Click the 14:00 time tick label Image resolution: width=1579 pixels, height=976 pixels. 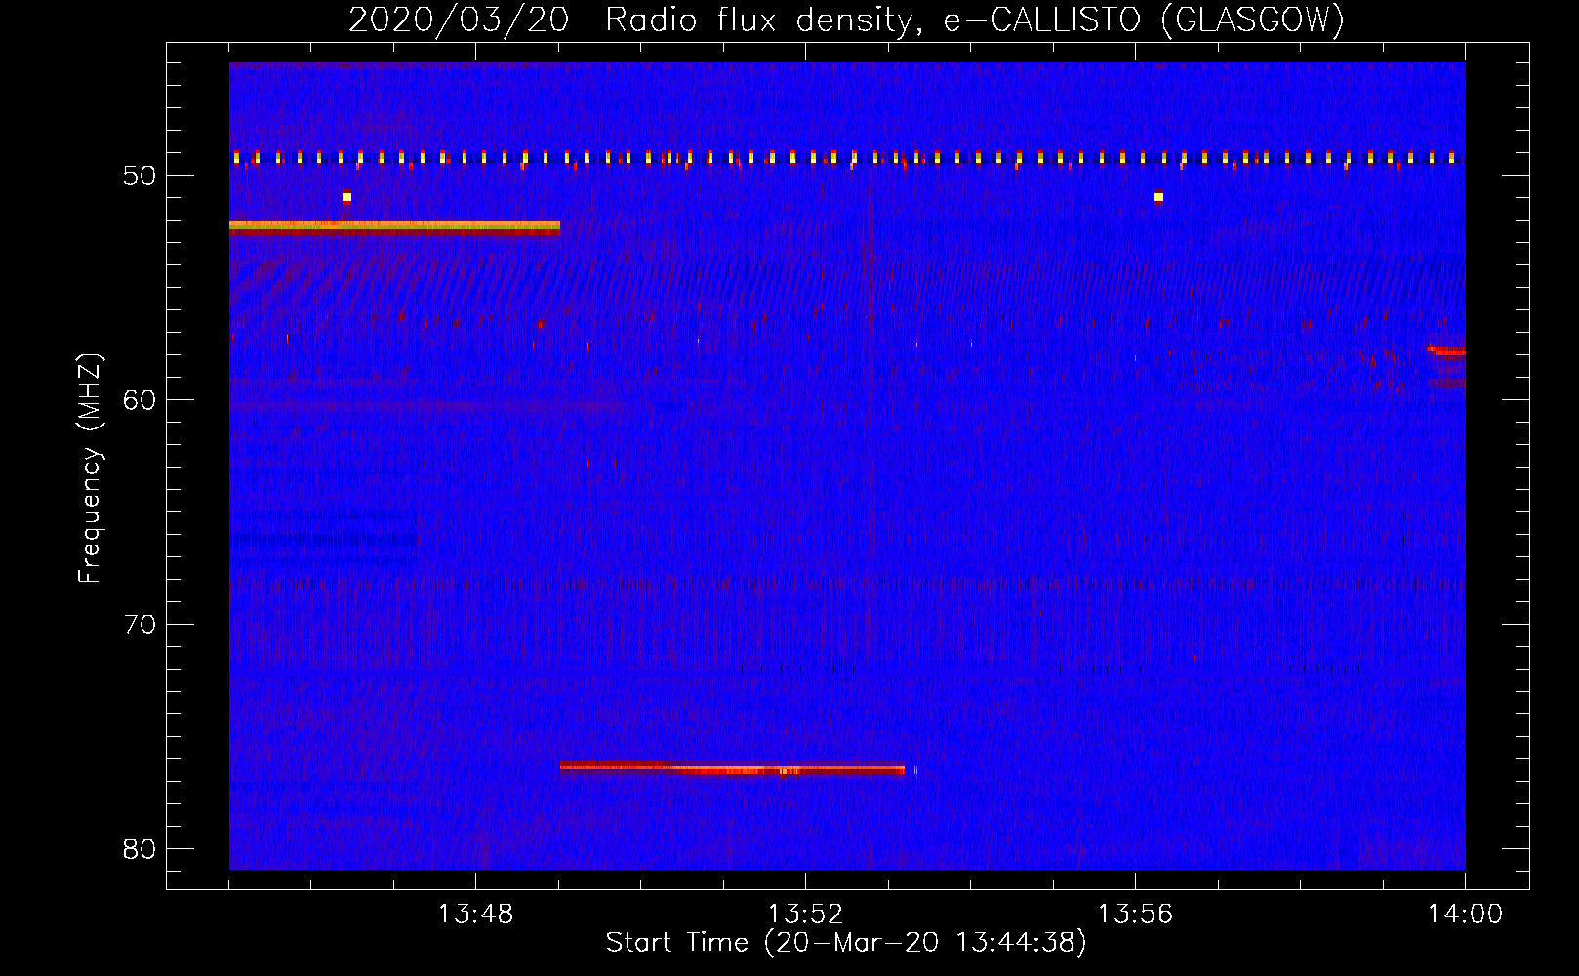(1465, 915)
